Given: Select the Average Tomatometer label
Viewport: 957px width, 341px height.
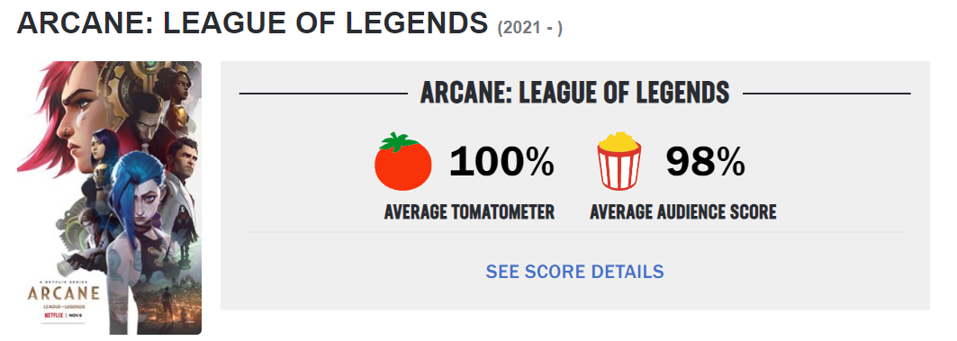Looking at the screenshot, I should [x=469, y=212].
